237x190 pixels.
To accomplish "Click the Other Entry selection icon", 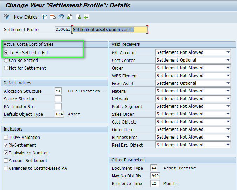I will click(x=86, y=17).
